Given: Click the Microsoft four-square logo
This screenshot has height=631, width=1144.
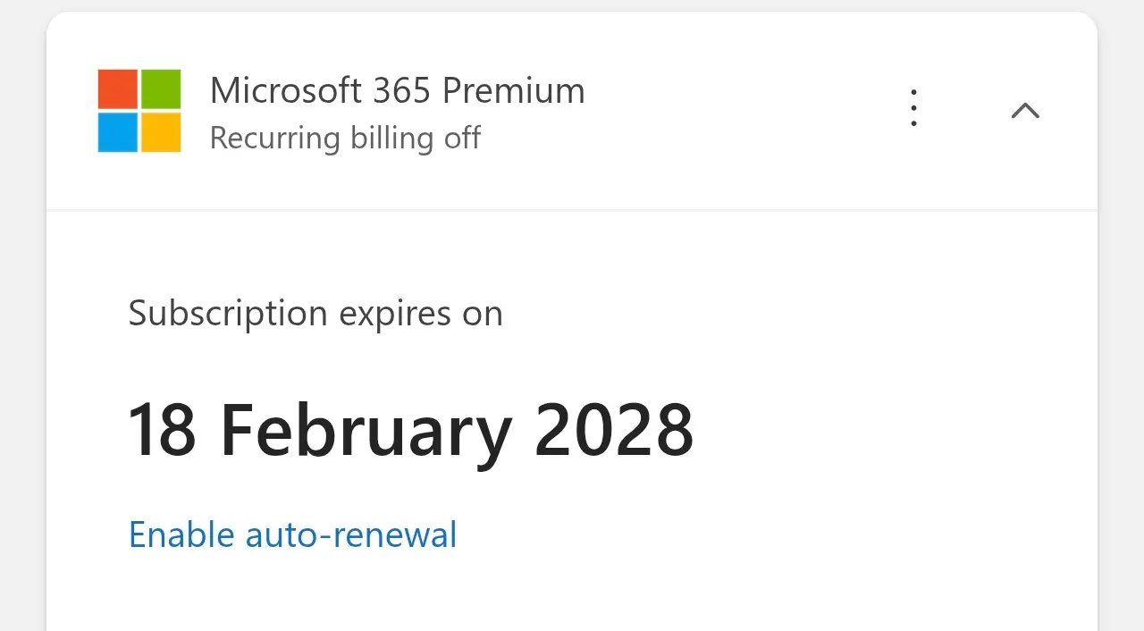Looking at the screenshot, I should 139,111.
